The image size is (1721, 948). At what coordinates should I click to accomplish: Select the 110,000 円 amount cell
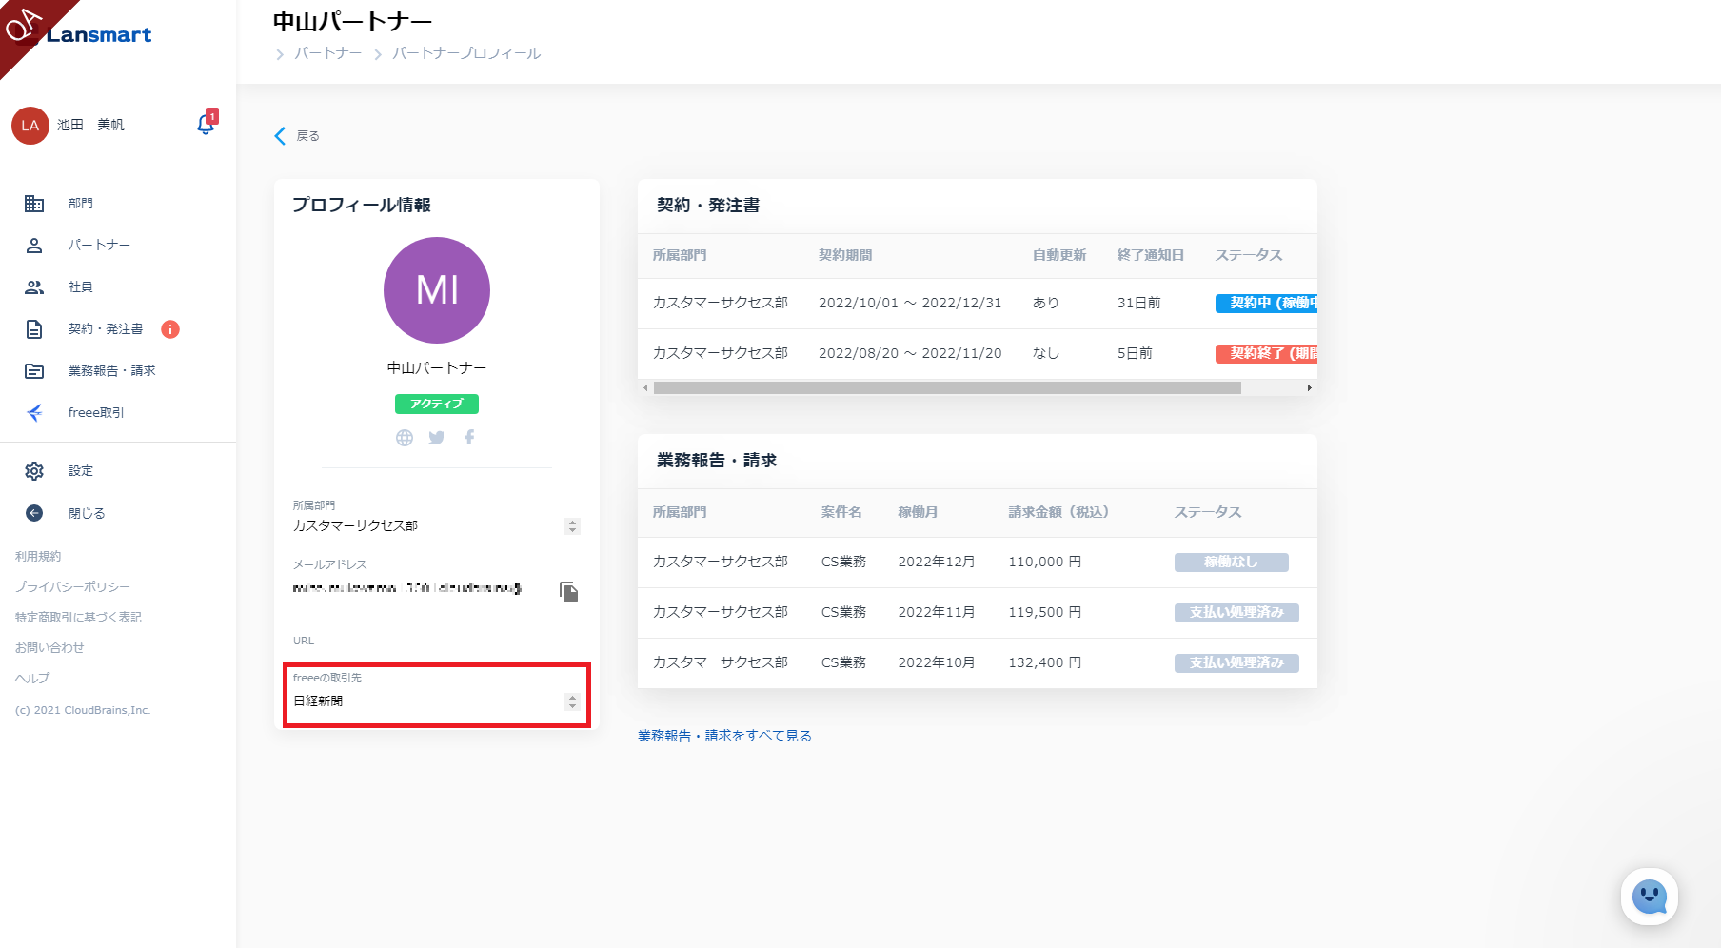tap(1045, 563)
